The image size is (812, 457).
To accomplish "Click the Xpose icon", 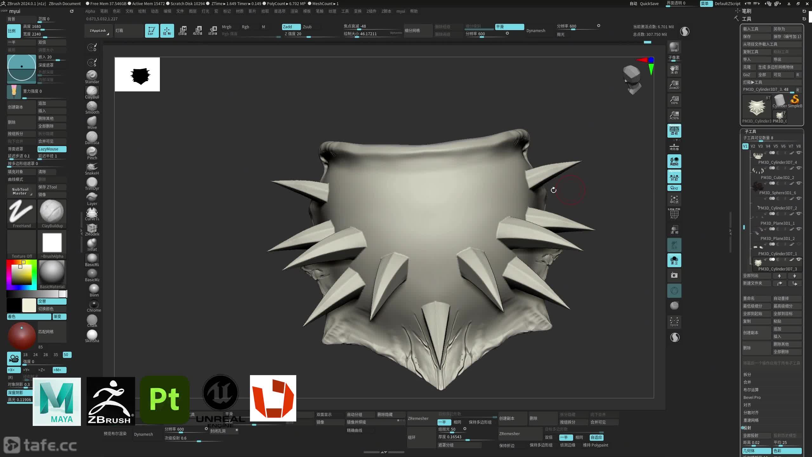I will (674, 321).
